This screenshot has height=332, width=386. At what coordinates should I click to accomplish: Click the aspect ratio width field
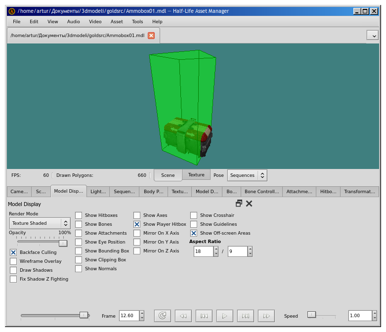pyautogui.click(x=204, y=251)
